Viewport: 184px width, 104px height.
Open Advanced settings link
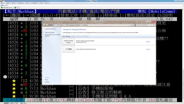(x=50, y=32)
